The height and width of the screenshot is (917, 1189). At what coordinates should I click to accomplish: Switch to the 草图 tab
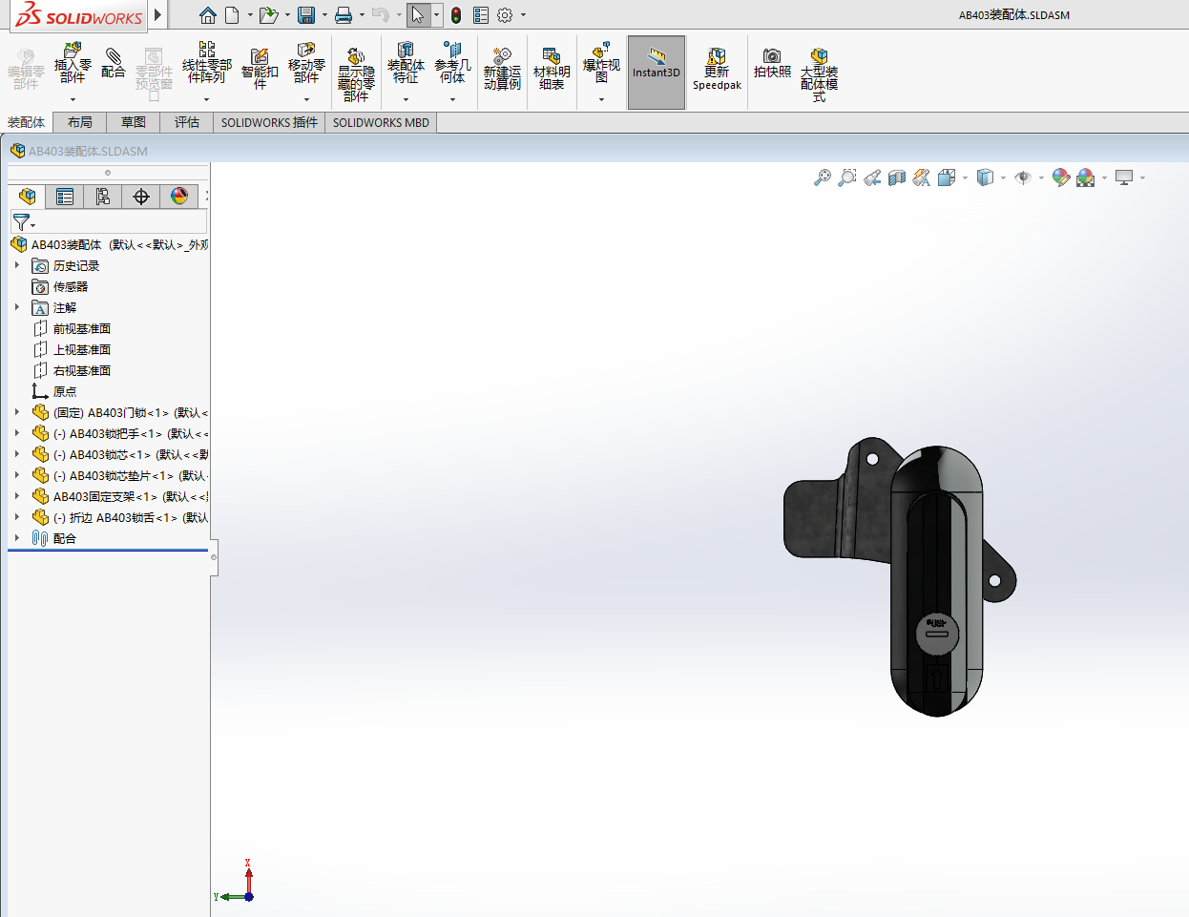click(134, 122)
